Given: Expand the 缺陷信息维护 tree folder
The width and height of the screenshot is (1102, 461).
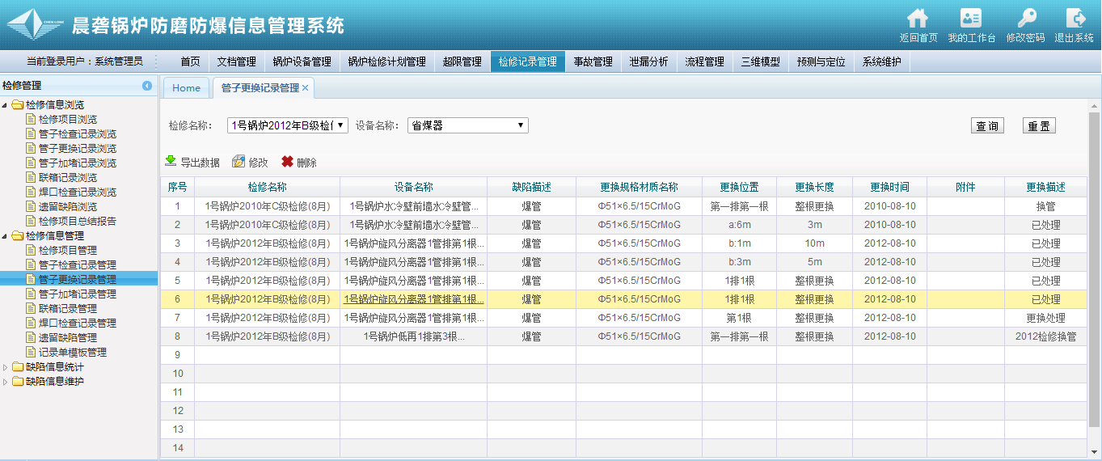Looking at the screenshot, I should pos(6,382).
